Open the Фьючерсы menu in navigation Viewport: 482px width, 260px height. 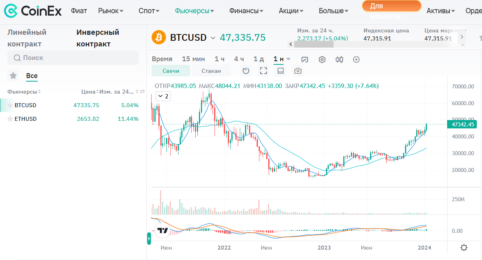pyautogui.click(x=194, y=11)
